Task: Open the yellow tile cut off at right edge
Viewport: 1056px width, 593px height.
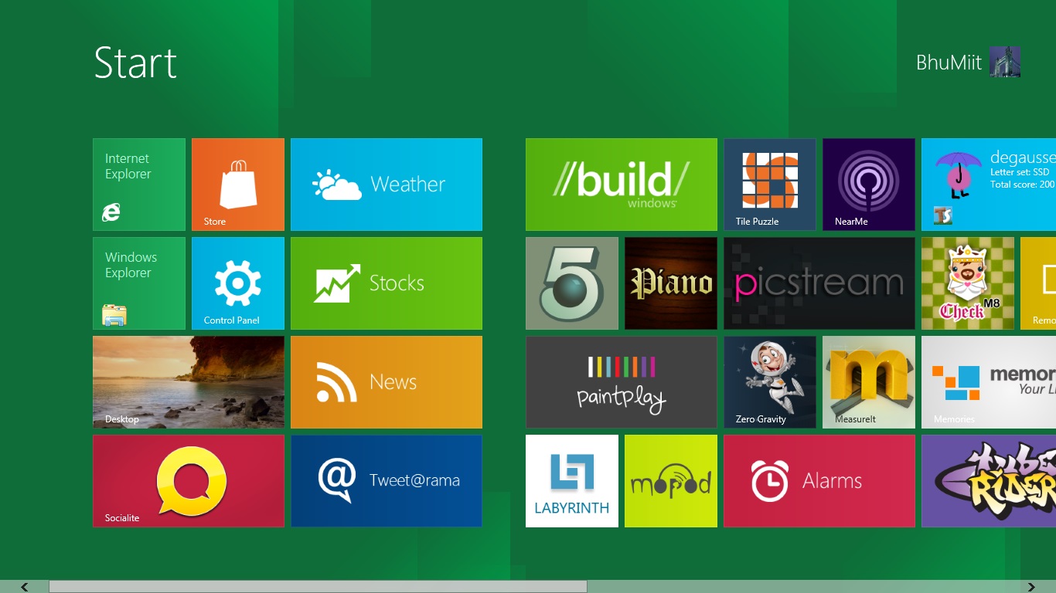Action: pyautogui.click(x=1038, y=283)
